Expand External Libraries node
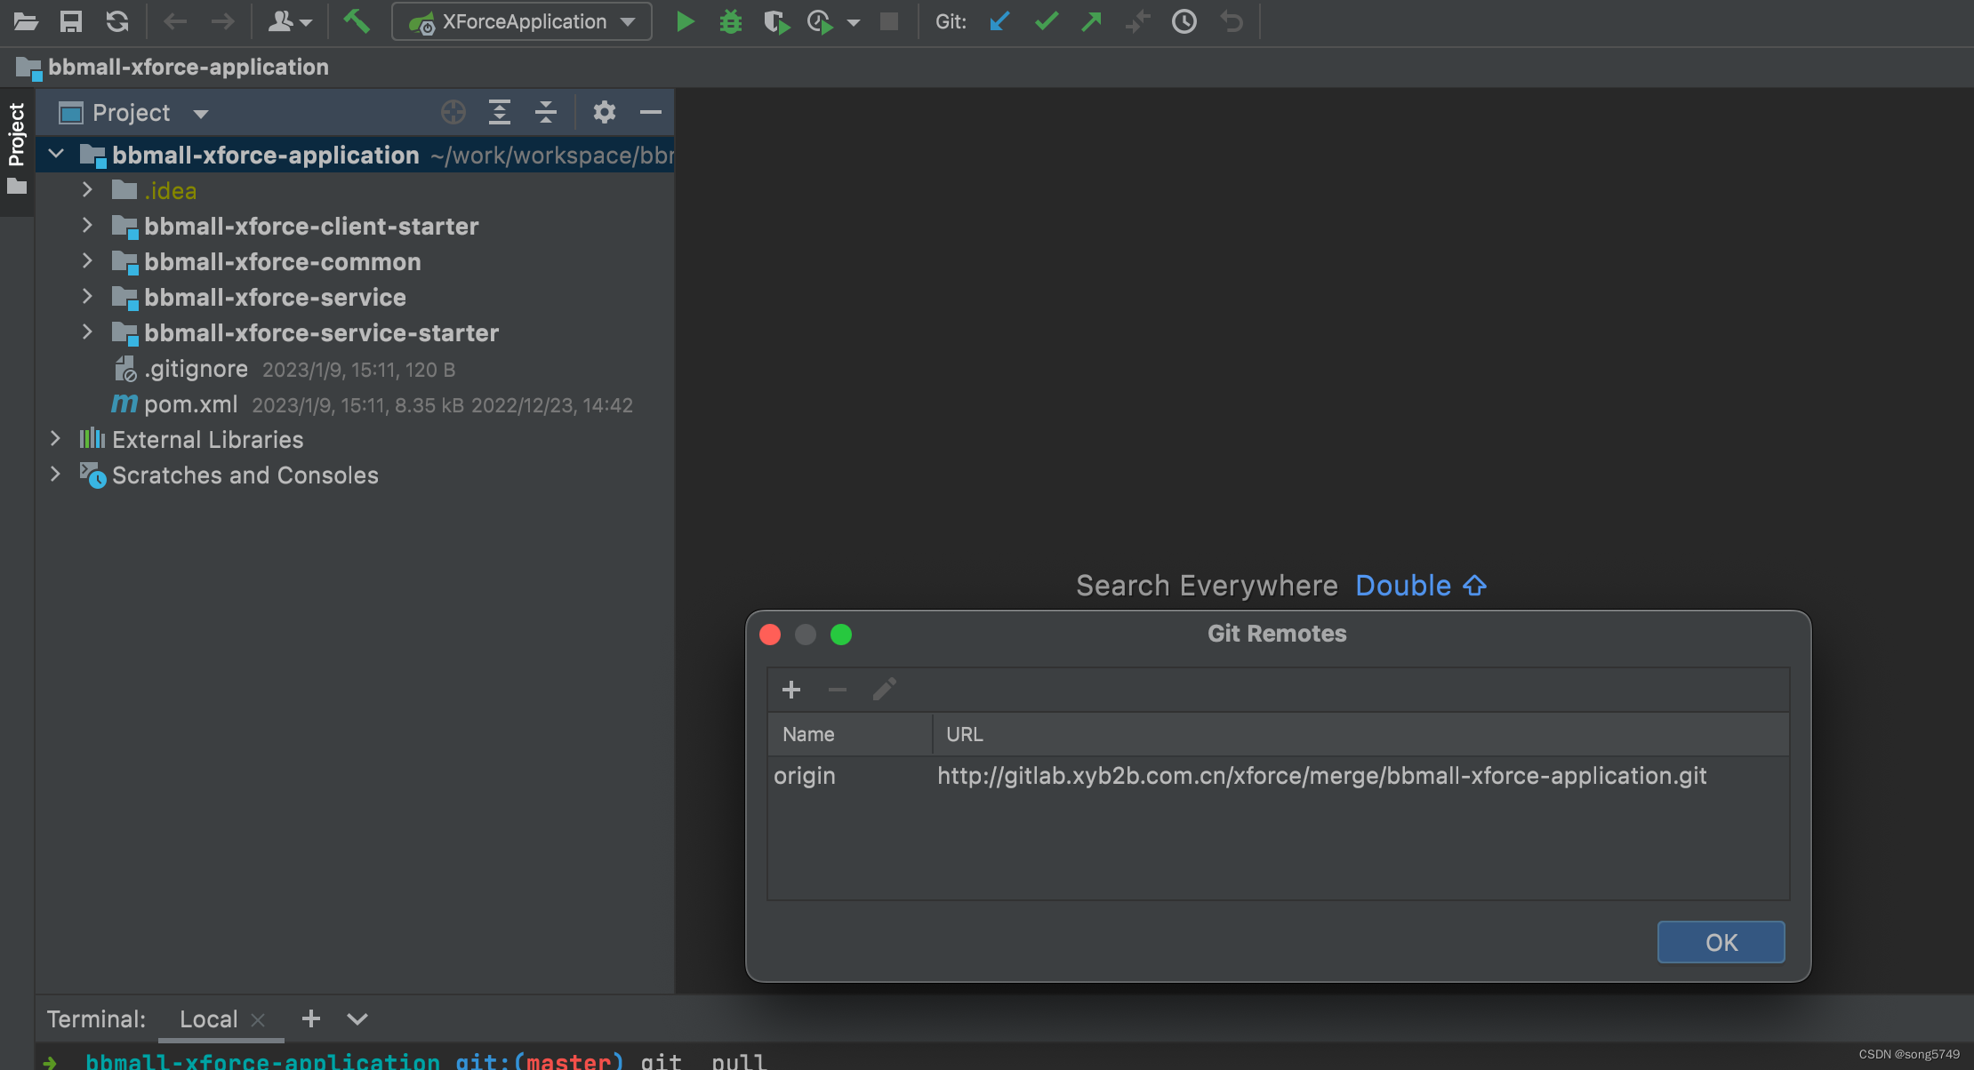The height and width of the screenshot is (1070, 1974). click(55, 439)
